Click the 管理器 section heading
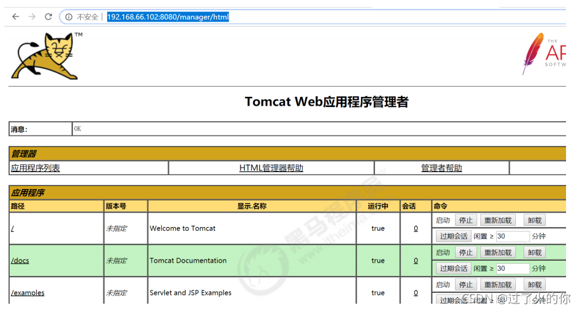 [24, 154]
